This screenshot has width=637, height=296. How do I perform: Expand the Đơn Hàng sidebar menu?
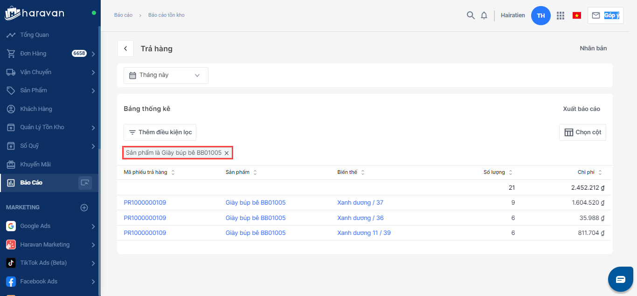93,54
